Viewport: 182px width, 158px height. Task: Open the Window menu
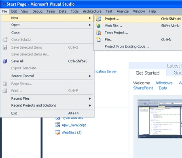coord(139,11)
